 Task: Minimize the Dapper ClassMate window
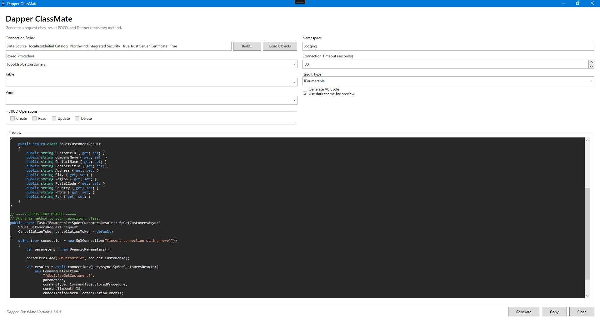click(x=564, y=3)
